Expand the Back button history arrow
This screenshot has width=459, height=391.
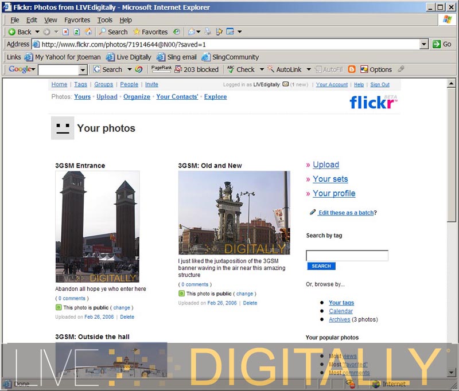click(37, 32)
